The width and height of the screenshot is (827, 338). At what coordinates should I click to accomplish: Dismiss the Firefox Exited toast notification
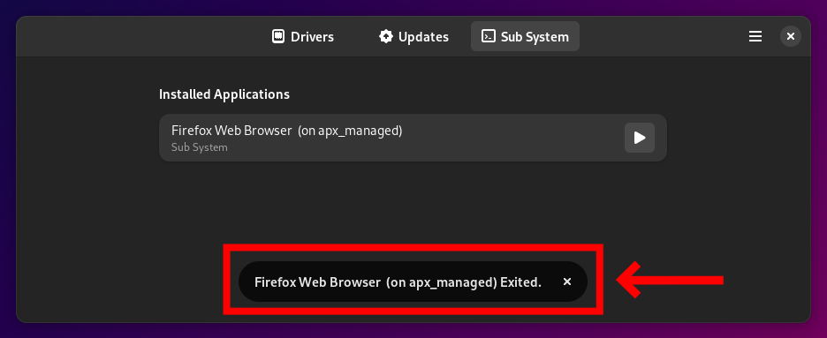[x=567, y=282]
